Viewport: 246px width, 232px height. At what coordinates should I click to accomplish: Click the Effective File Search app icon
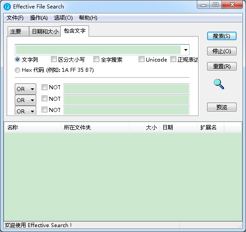7,7
